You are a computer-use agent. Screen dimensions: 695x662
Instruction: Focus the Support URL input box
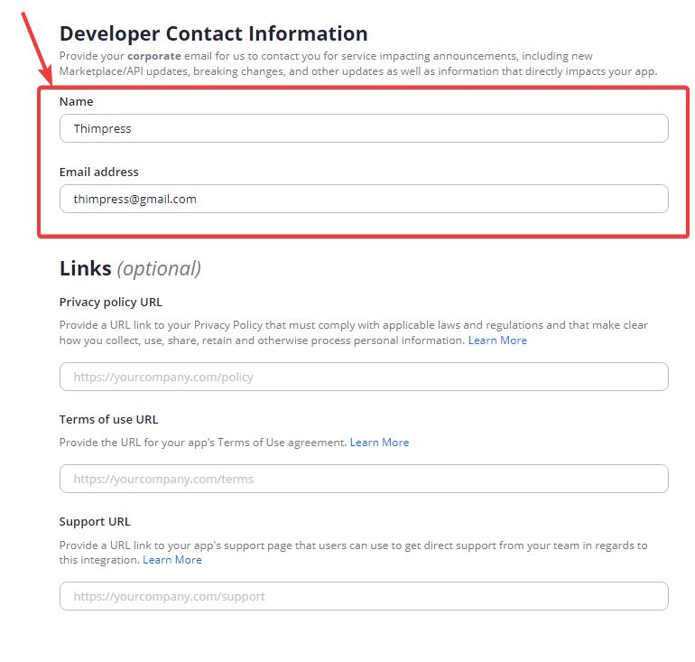(x=364, y=596)
